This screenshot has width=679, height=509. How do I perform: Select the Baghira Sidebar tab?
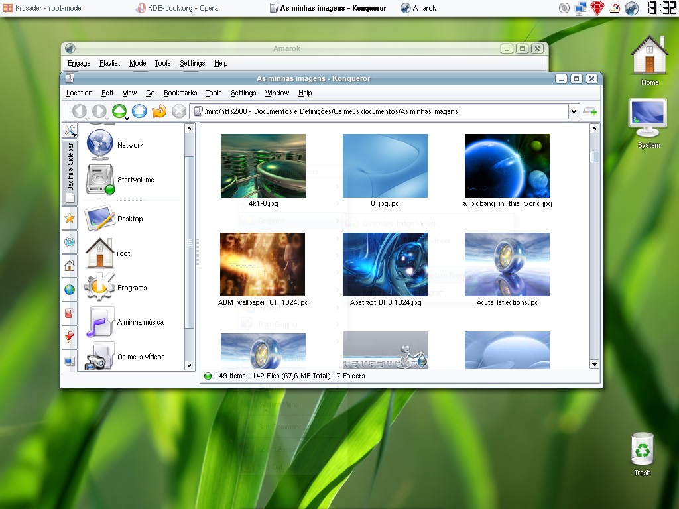click(70, 172)
